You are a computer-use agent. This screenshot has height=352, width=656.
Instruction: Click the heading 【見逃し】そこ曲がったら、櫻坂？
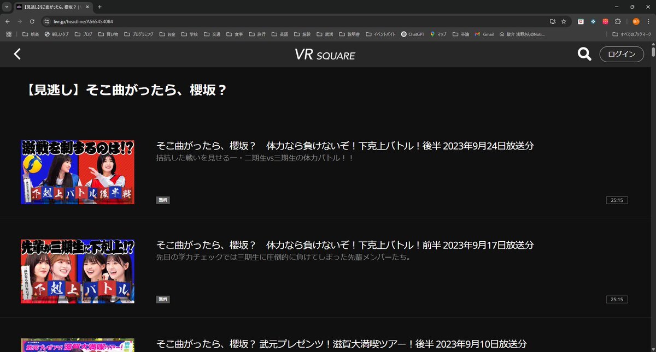tap(126, 90)
